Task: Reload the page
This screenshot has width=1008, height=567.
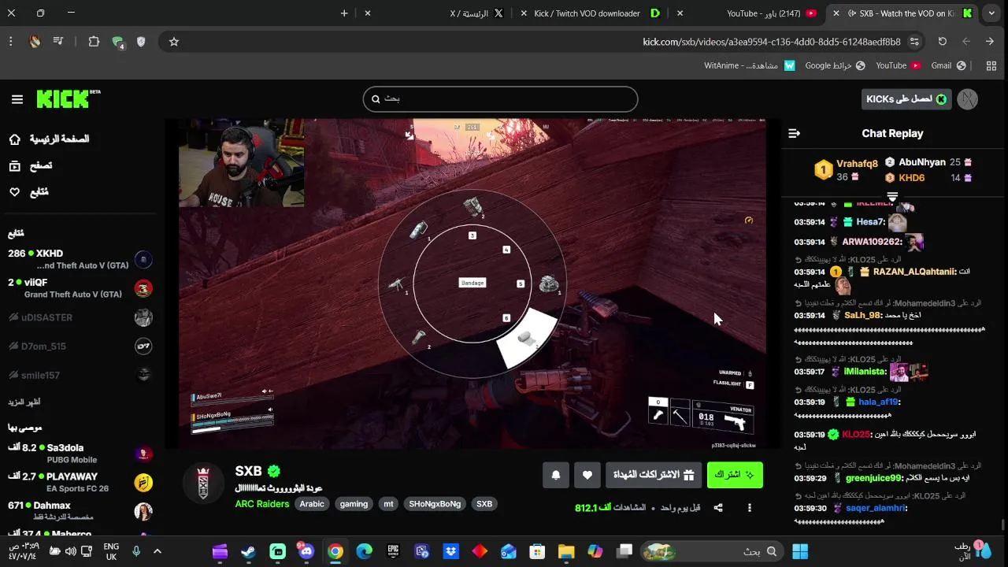Action: [942, 42]
